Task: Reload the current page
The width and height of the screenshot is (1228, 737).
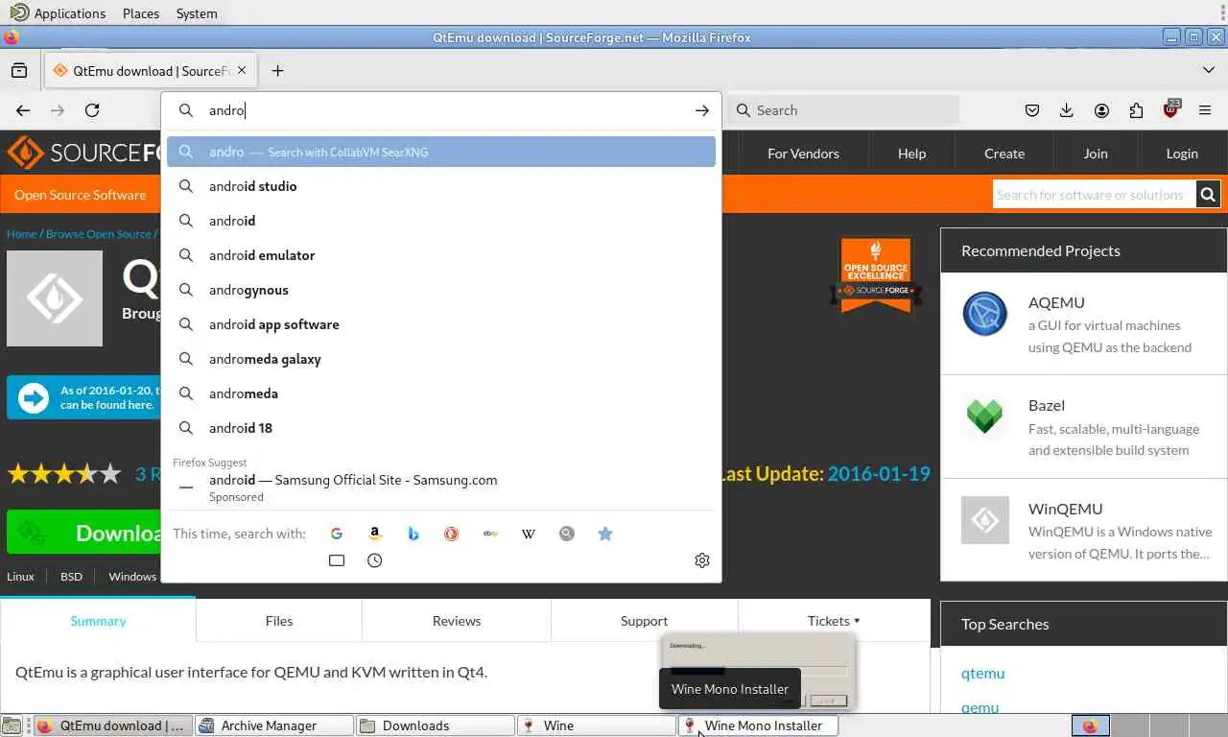Action: 92,110
